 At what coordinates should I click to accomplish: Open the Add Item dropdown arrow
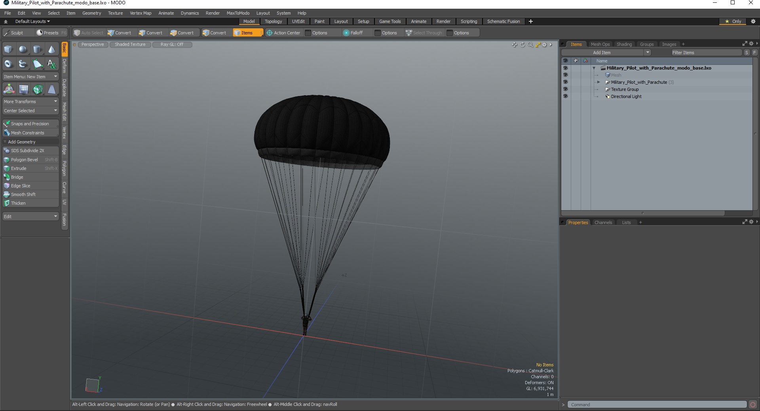tap(648, 53)
